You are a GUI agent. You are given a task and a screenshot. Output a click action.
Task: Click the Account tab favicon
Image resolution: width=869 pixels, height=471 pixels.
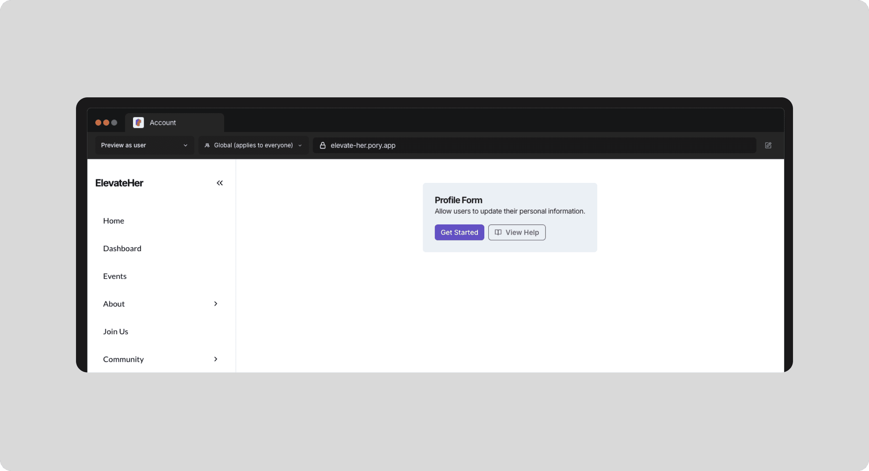(138, 122)
